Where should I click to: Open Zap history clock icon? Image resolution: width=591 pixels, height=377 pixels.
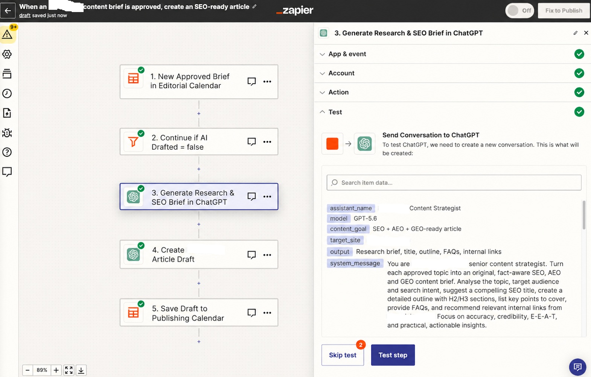7,93
